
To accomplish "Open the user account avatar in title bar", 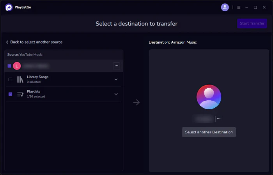I will [x=225, y=7].
